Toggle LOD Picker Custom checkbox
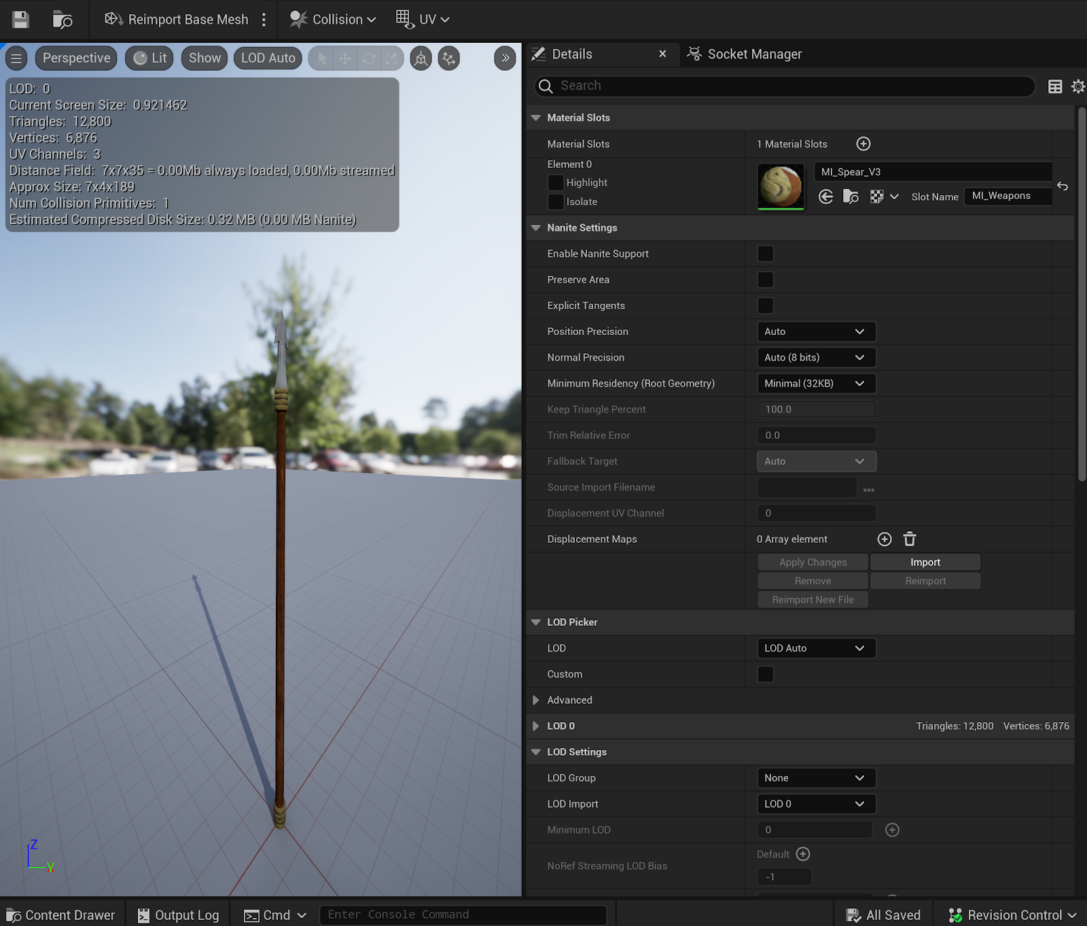Viewport: 1087px width, 926px height. click(766, 675)
